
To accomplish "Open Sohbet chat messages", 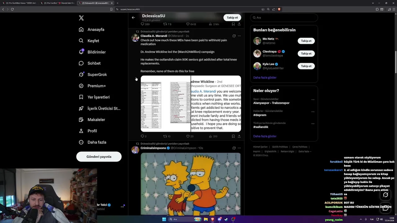I will pyautogui.click(x=90, y=63).
